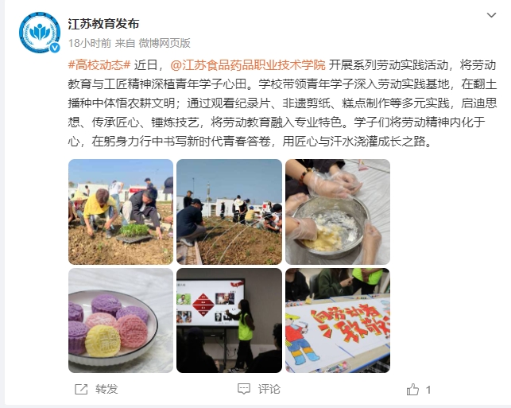
Task: Open the 江苏教育发布 account name link
Action: coord(103,24)
